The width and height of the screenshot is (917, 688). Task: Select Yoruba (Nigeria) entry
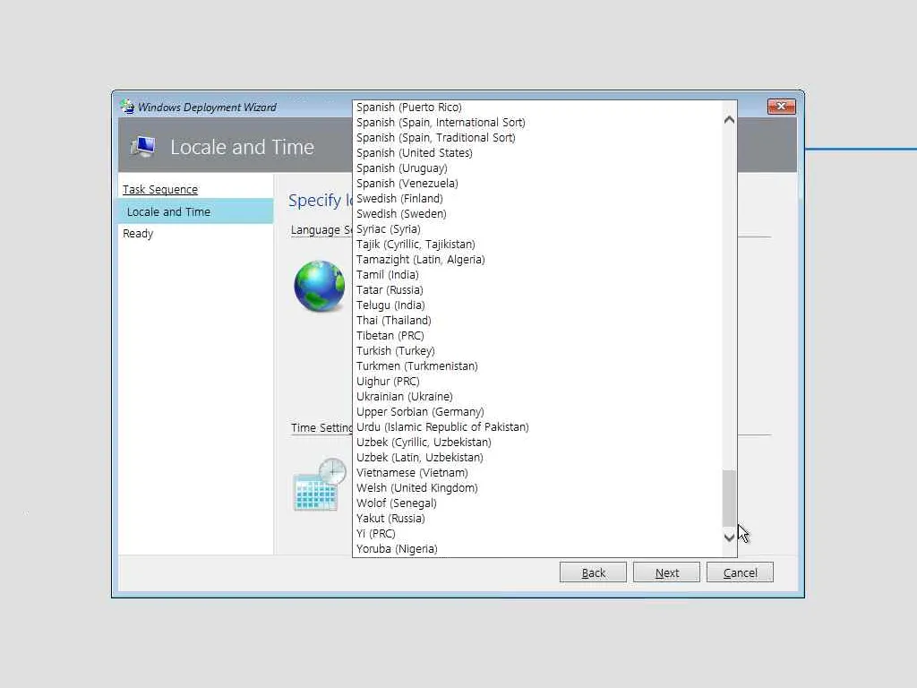point(538,548)
